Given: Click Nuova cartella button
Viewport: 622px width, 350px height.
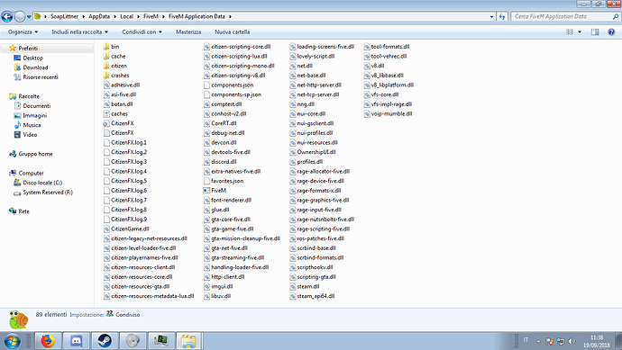Looking at the screenshot, I should click(x=232, y=32).
